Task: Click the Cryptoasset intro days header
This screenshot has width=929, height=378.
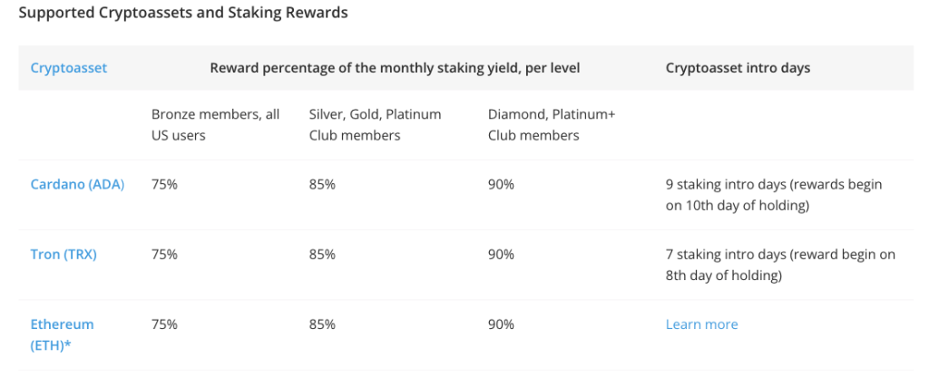Action: 738,68
